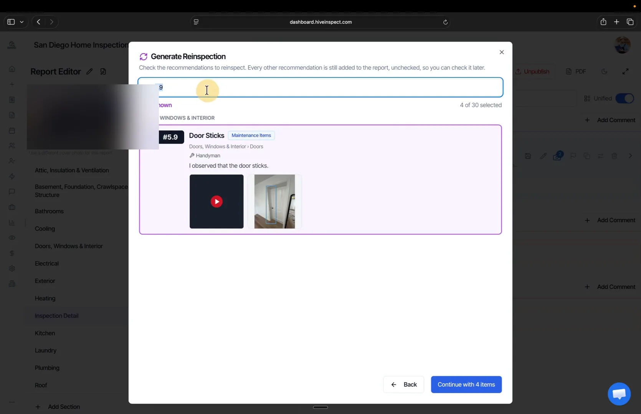The image size is (641, 414).
Task: Toggle the Unified switch
Action: [624, 99]
